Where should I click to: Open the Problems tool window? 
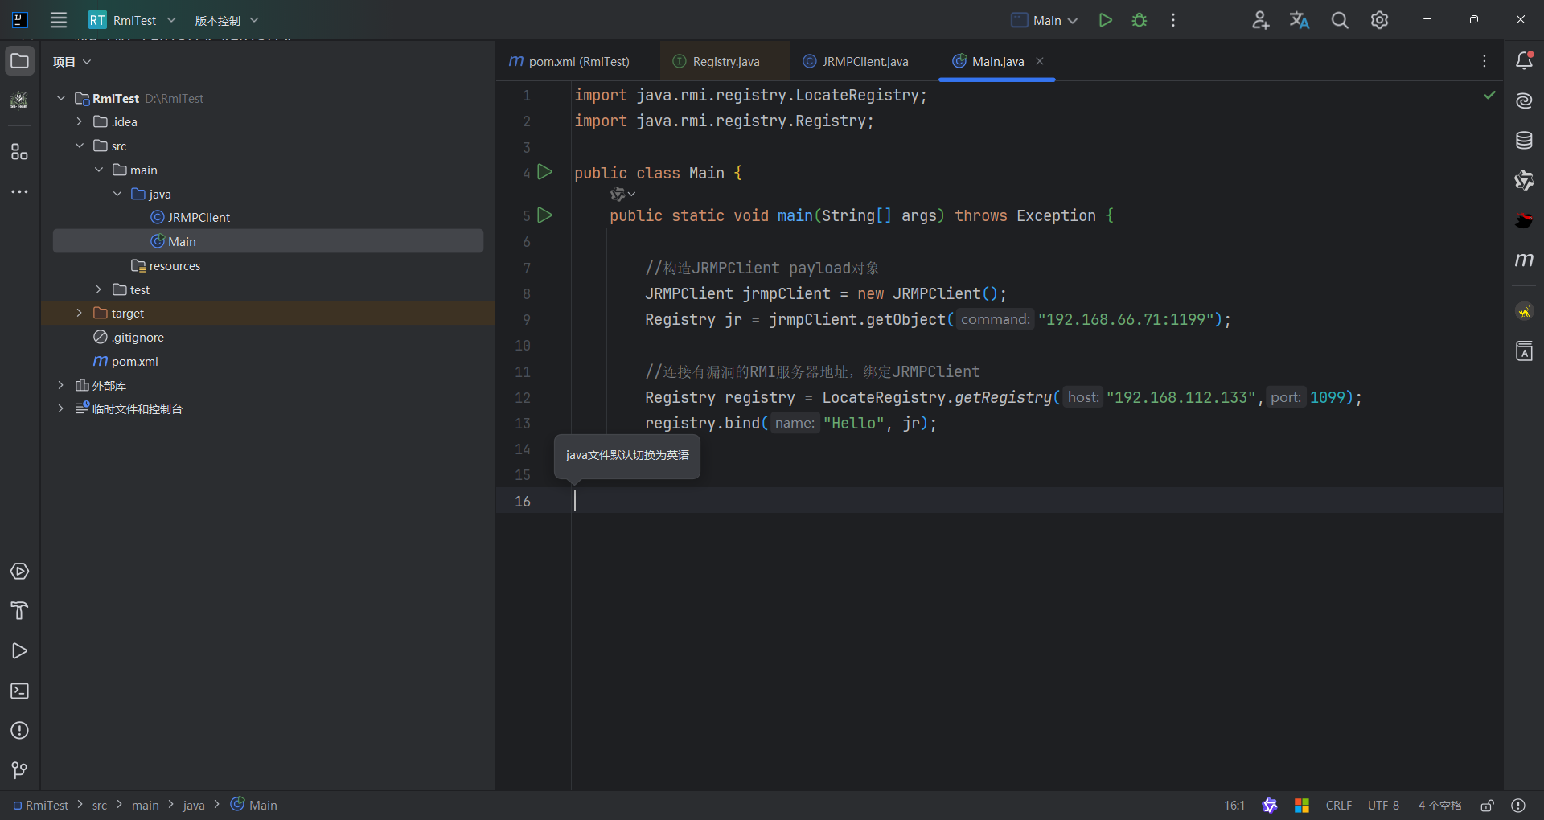pos(20,730)
